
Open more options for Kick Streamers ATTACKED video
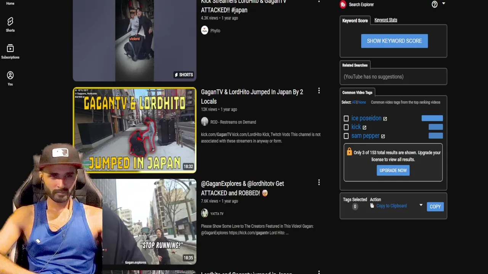(319, 1)
